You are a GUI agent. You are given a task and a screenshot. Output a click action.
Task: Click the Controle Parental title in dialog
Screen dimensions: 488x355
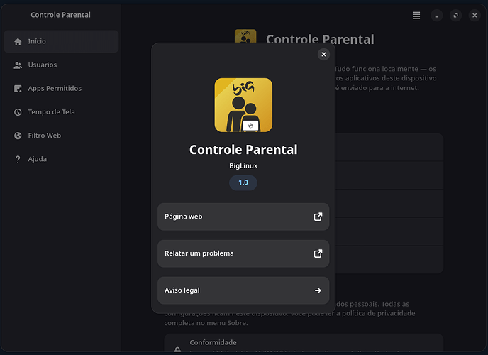point(243,150)
